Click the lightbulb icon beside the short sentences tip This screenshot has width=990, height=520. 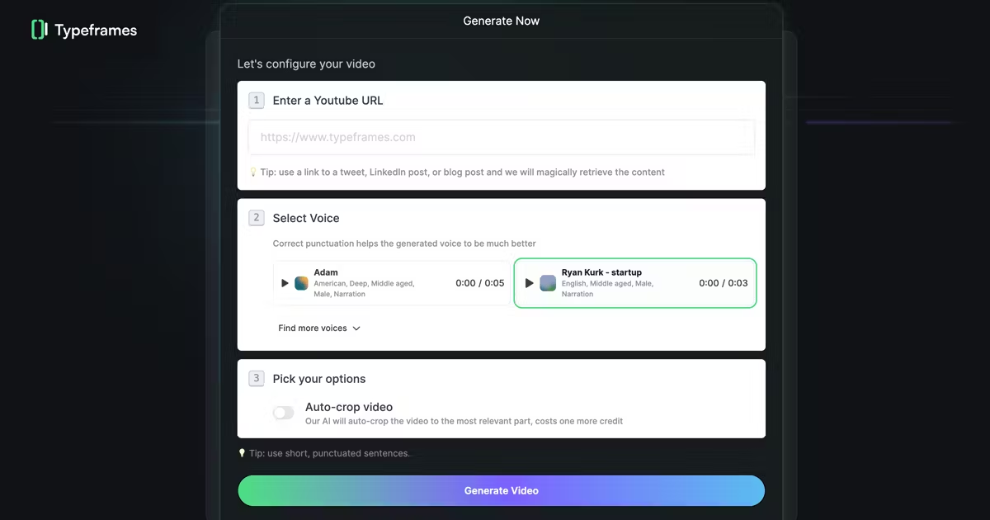click(242, 453)
